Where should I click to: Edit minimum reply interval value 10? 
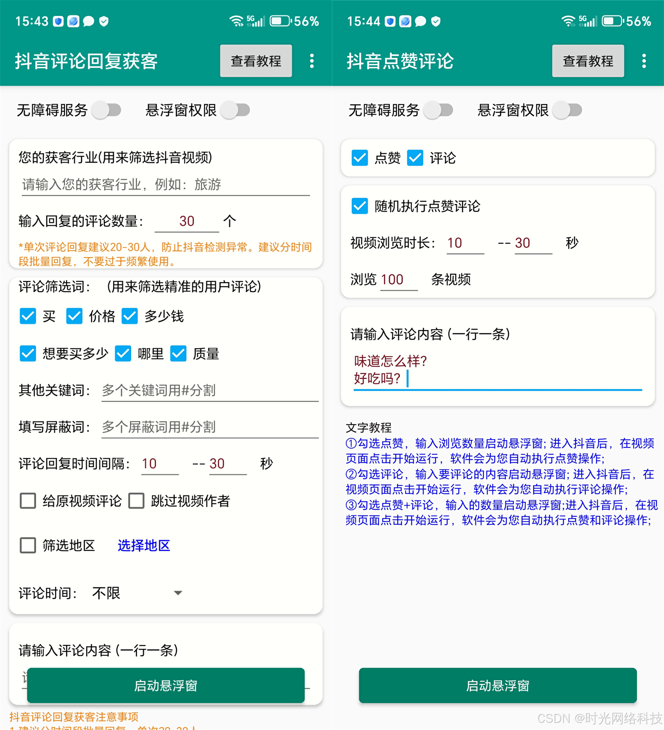click(160, 464)
